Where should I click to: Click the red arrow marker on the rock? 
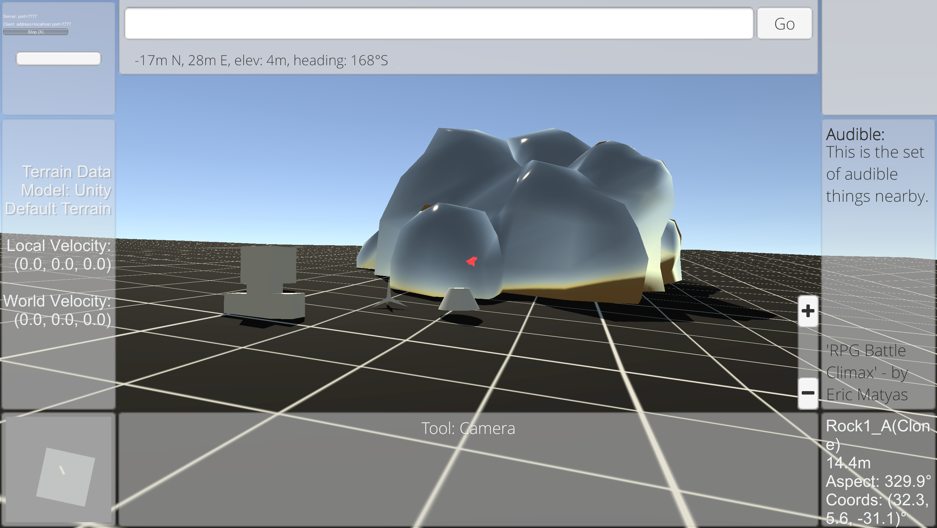[x=471, y=261]
